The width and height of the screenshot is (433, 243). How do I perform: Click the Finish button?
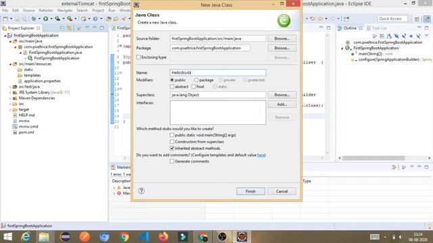(x=250, y=191)
